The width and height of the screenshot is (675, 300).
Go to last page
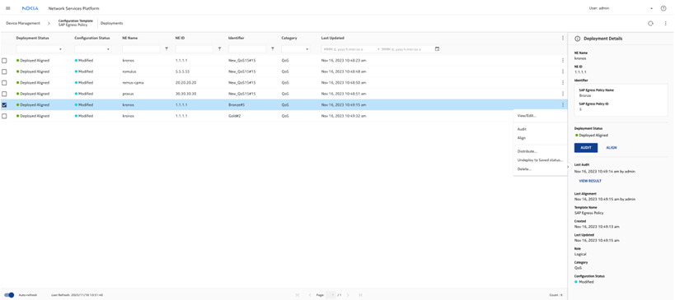point(360,295)
